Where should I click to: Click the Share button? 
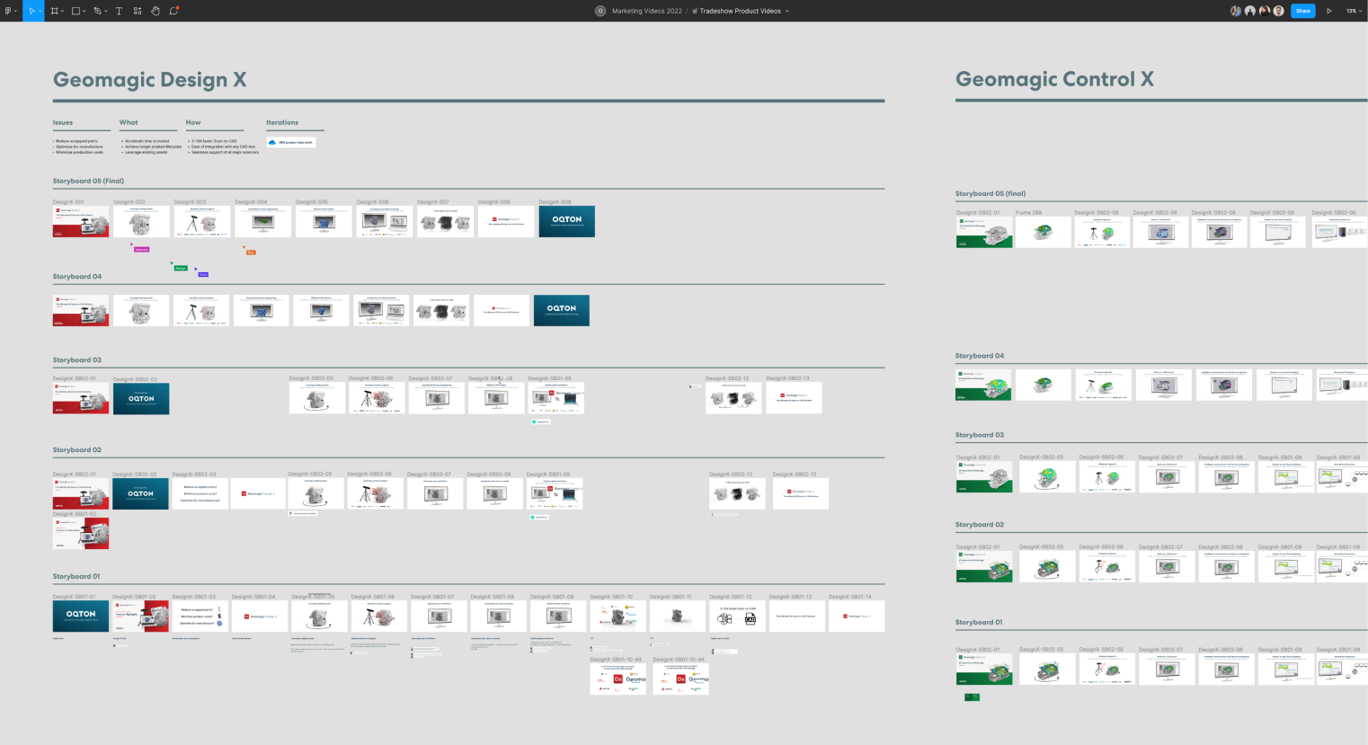coord(1302,10)
